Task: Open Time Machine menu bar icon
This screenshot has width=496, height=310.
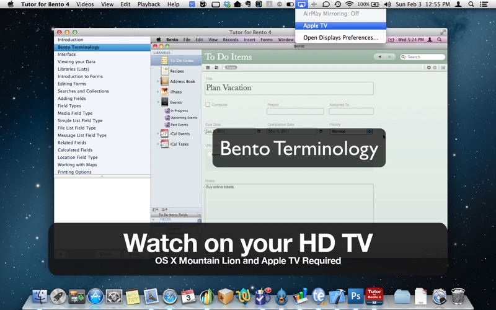Action: click(x=338, y=4)
